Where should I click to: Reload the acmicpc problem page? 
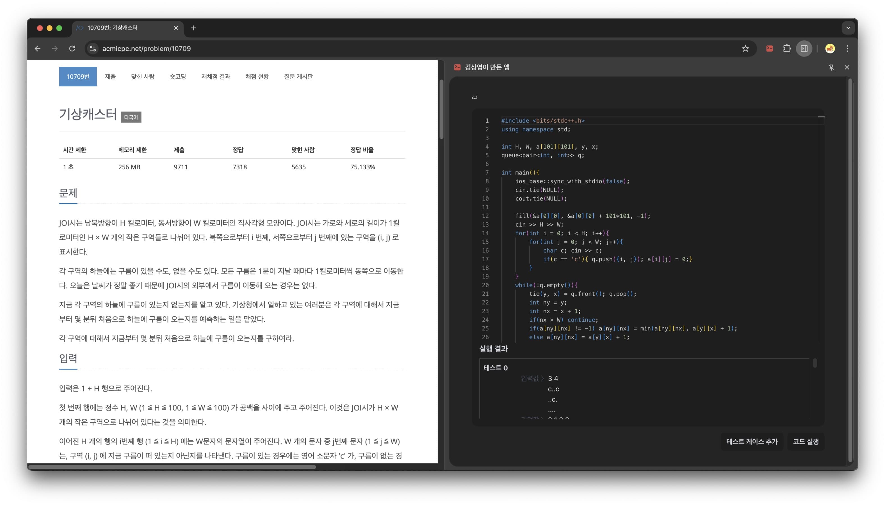pyautogui.click(x=72, y=49)
